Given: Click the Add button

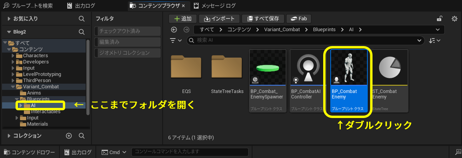Looking at the screenshot, I should pos(182,19).
